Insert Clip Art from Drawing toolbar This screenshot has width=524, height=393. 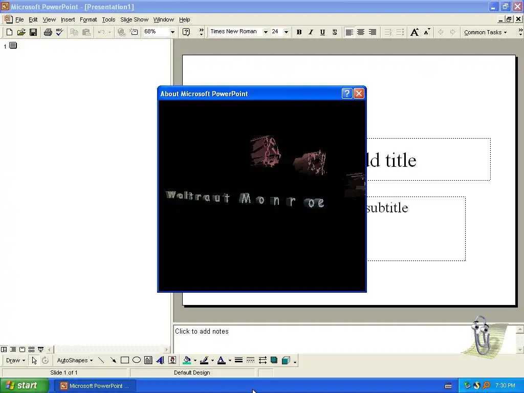click(172, 360)
